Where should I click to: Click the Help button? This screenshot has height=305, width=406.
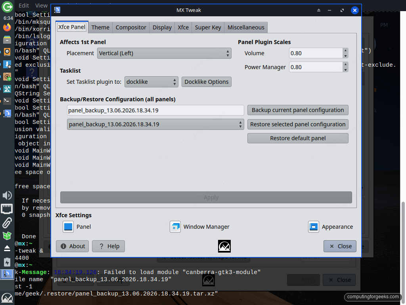[108, 246]
